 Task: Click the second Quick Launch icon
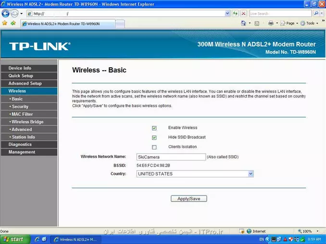[44, 239]
